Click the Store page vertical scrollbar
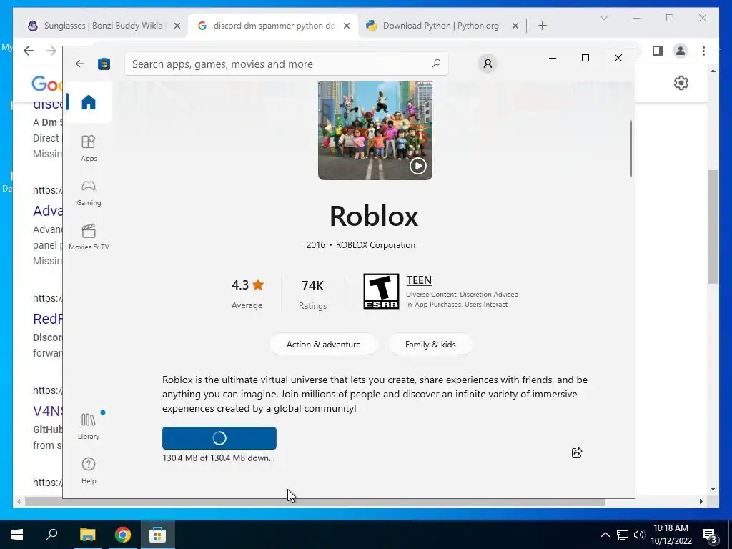Screen dimensions: 732x549 click(x=631, y=149)
